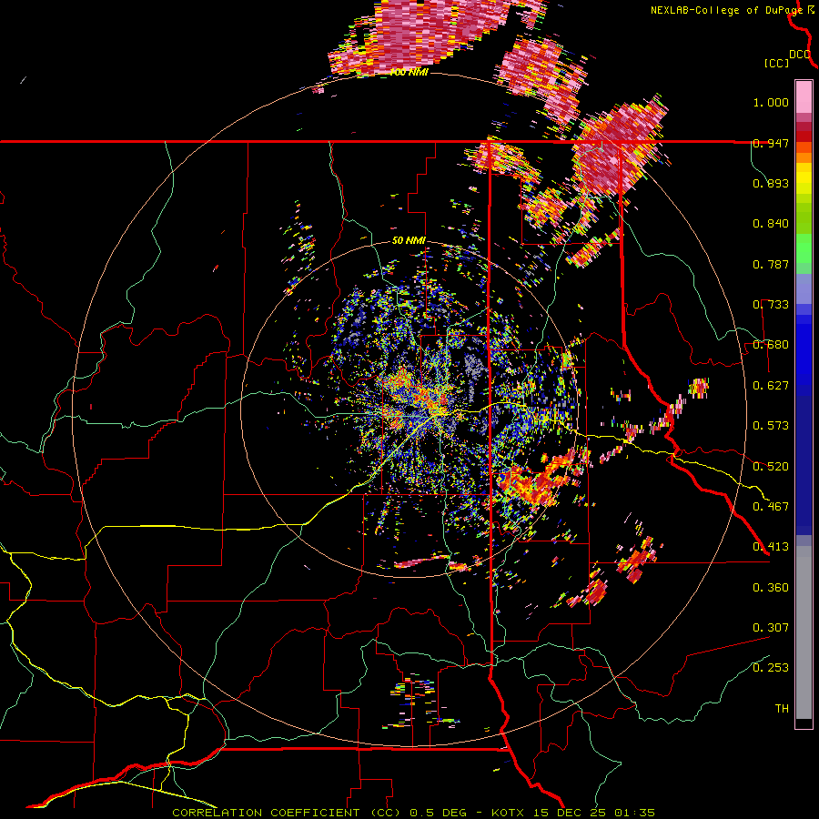Click the 0.947 legend value
Screen dimensions: 819x819
click(771, 143)
